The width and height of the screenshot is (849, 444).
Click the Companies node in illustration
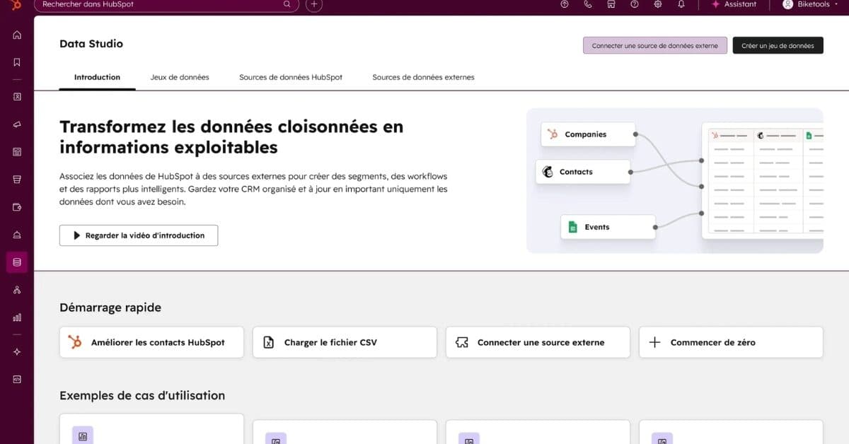click(588, 134)
